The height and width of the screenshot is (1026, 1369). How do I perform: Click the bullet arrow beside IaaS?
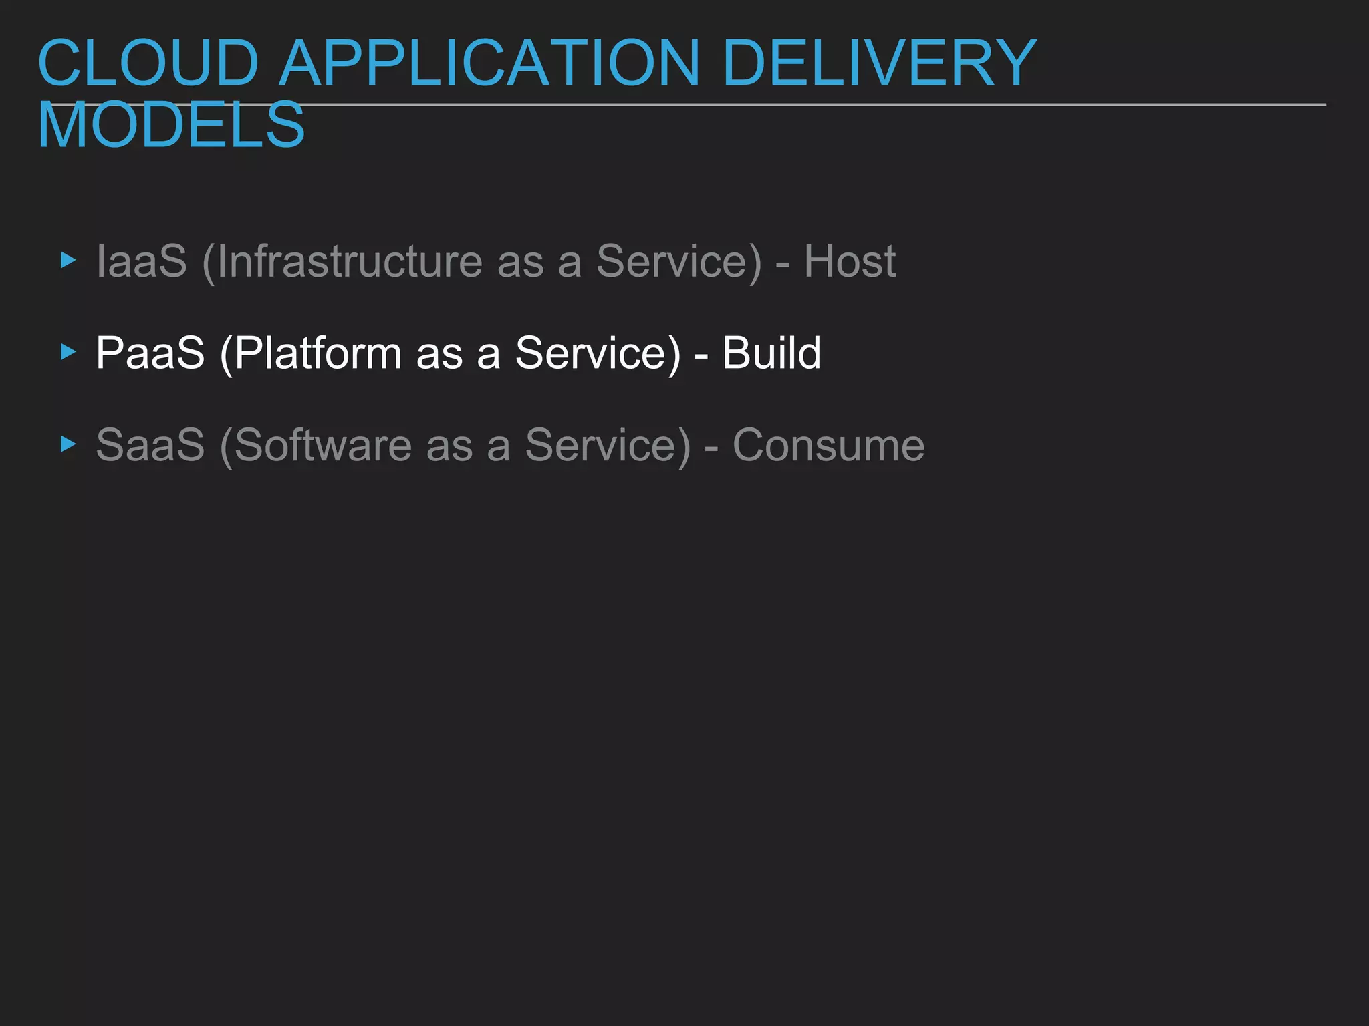pos(68,260)
